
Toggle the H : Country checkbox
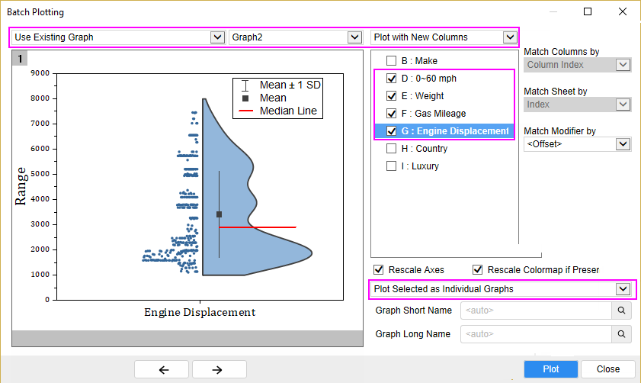tap(391, 149)
